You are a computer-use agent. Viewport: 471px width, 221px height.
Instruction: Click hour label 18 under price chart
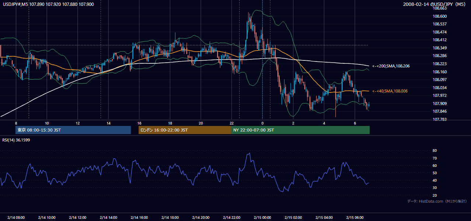170,123
